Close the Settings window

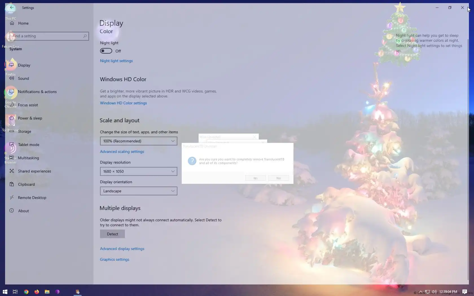point(462,8)
